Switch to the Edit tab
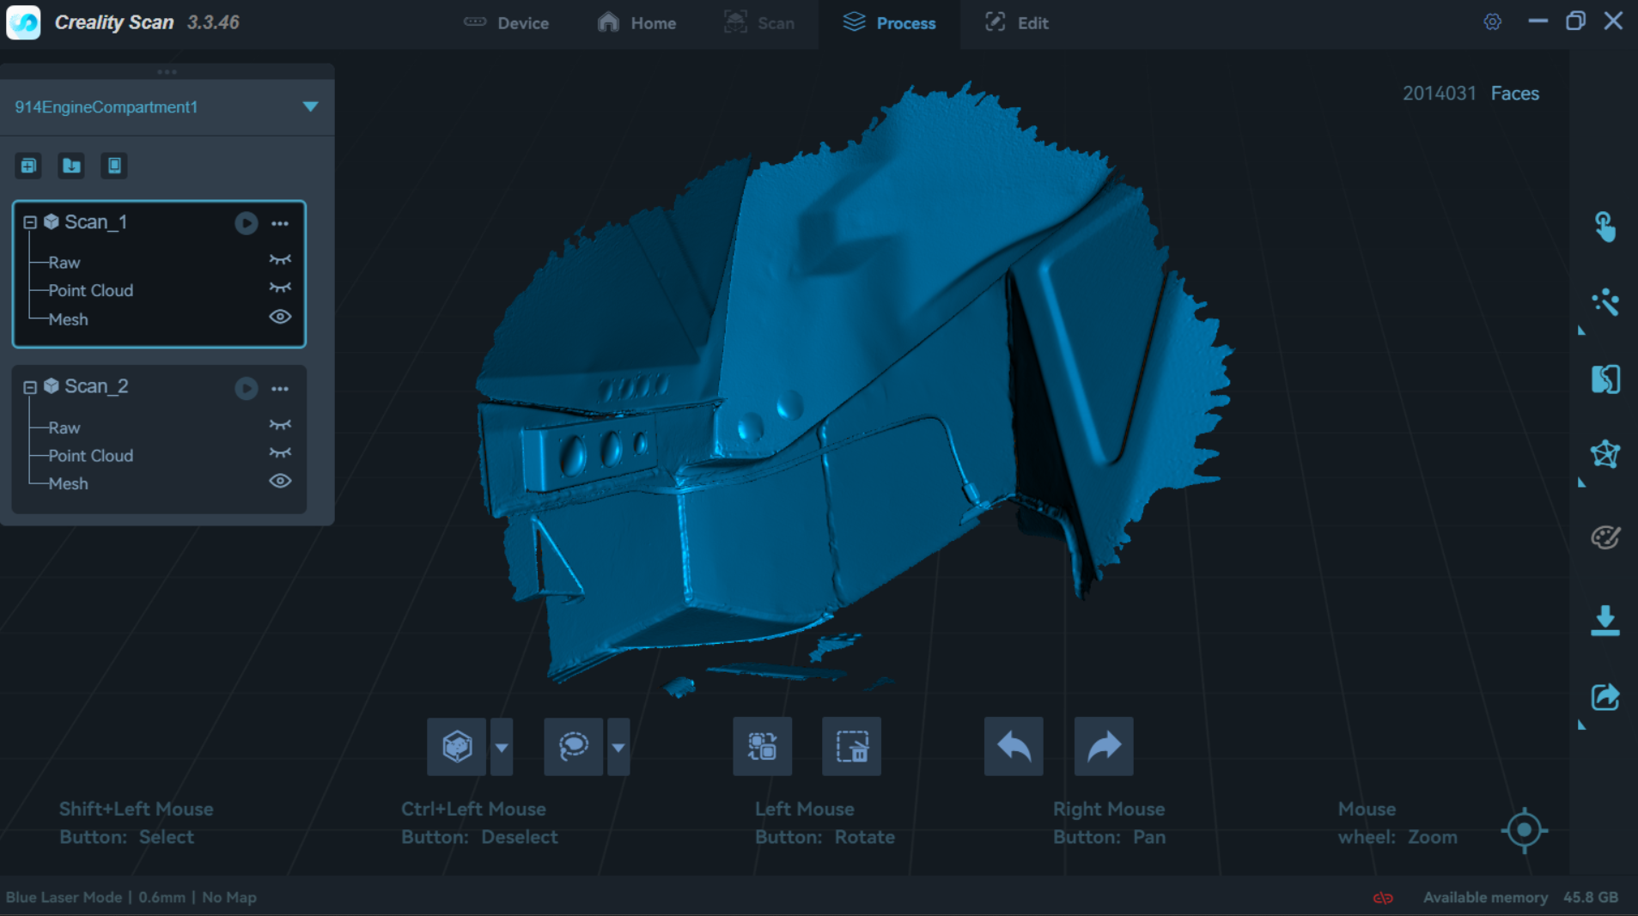 (x=1016, y=23)
